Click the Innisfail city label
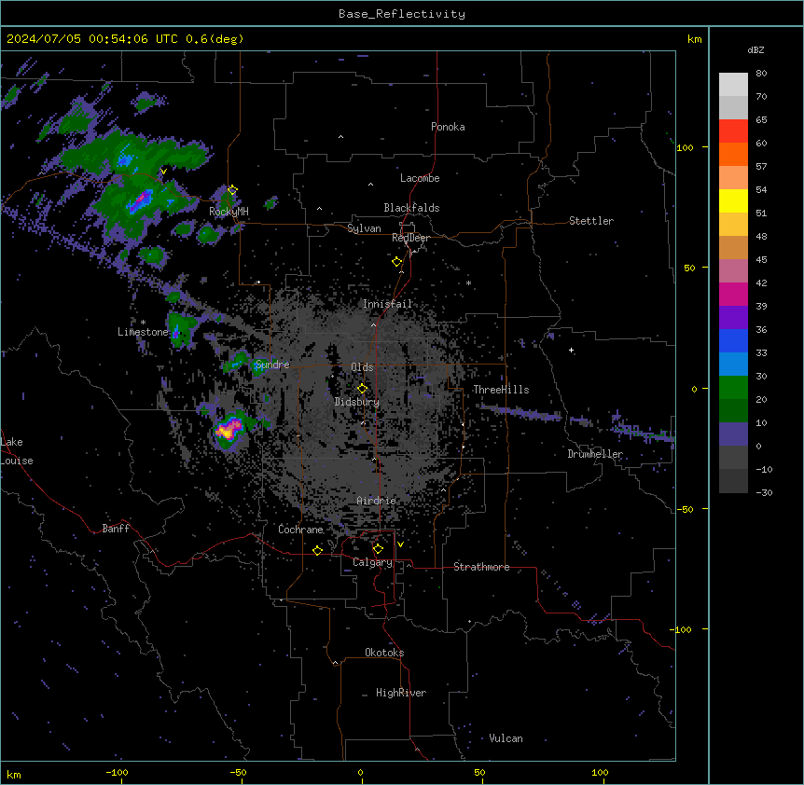Image resolution: width=804 pixels, height=785 pixels. coord(387,304)
